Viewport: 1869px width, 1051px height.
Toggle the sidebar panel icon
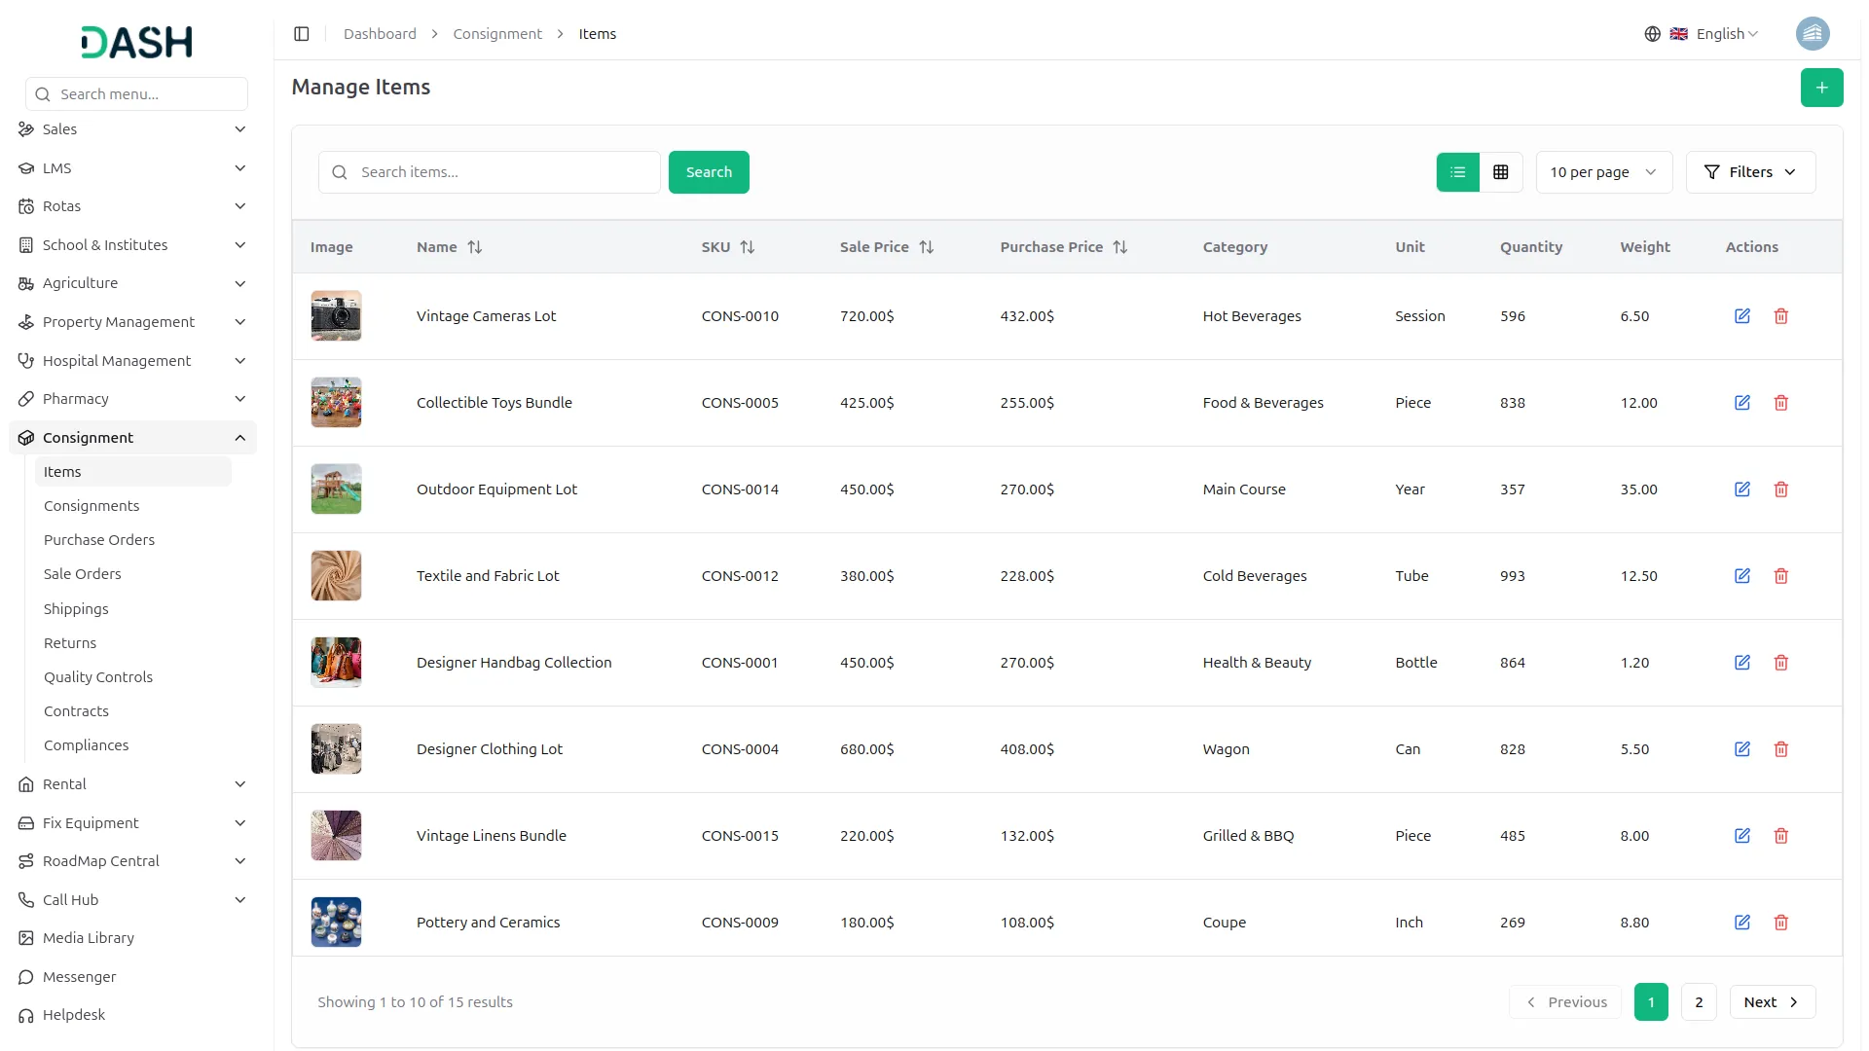click(x=302, y=34)
